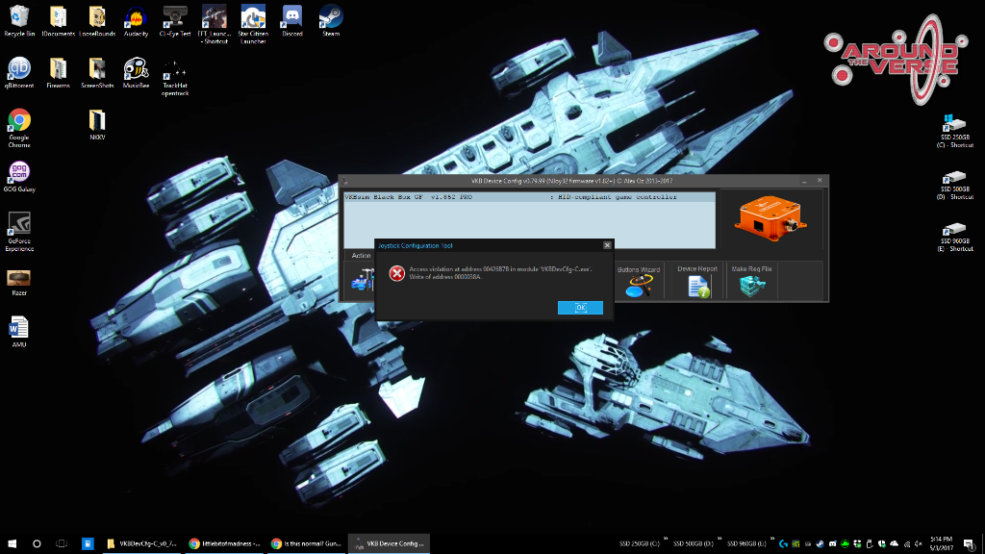
Task: Close the Joystick Configuration Tool dialog
Action: [606, 245]
